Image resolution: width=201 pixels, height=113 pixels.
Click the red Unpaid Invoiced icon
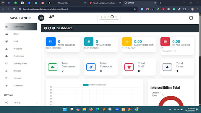coord(165,41)
